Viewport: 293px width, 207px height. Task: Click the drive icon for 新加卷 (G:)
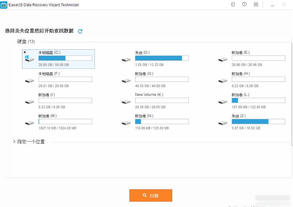tap(126, 81)
